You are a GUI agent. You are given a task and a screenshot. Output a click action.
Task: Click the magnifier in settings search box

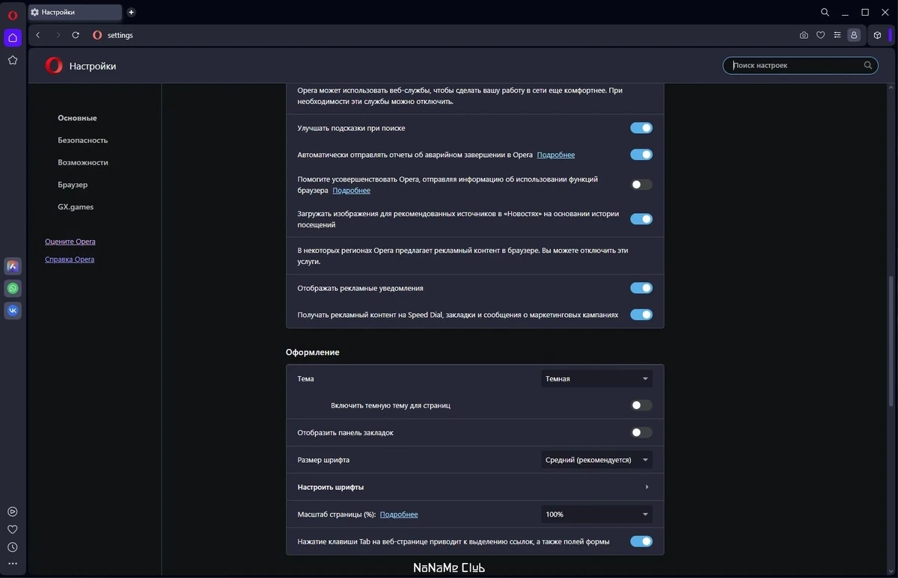(x=868, y=66)
